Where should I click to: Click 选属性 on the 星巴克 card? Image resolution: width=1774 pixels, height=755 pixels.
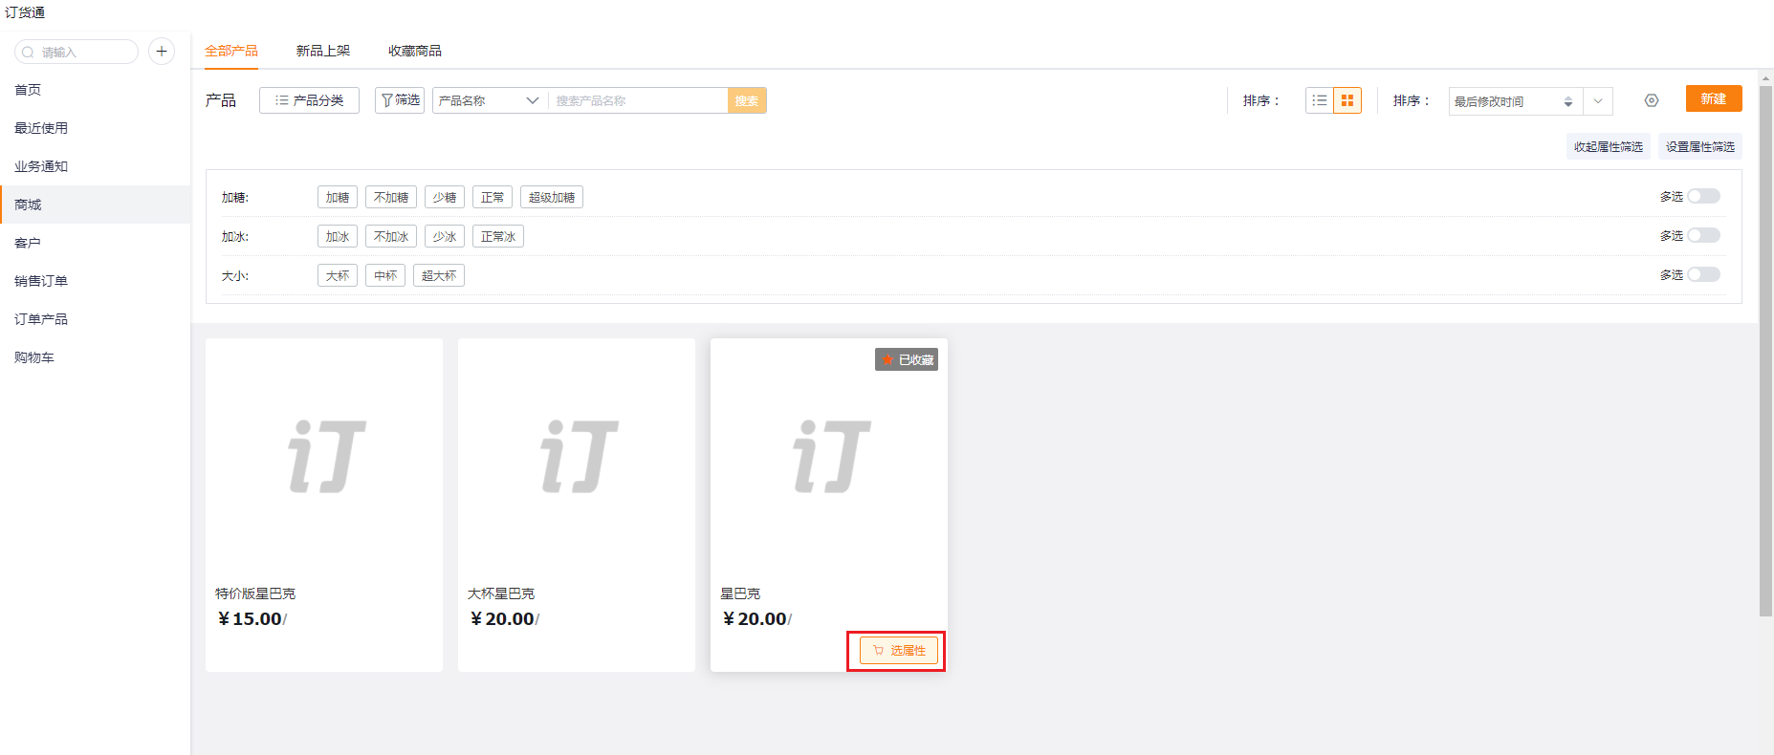click(x=899, y=651)
